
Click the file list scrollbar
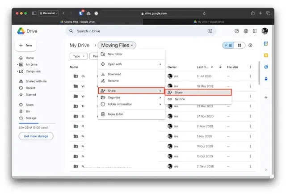pos(259,73)
